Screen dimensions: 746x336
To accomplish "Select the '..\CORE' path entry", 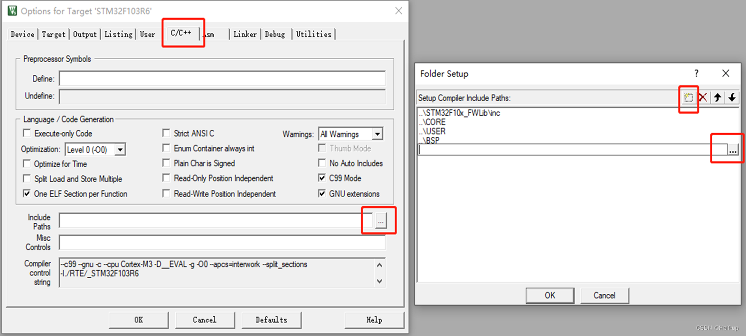I will (432, 122).
